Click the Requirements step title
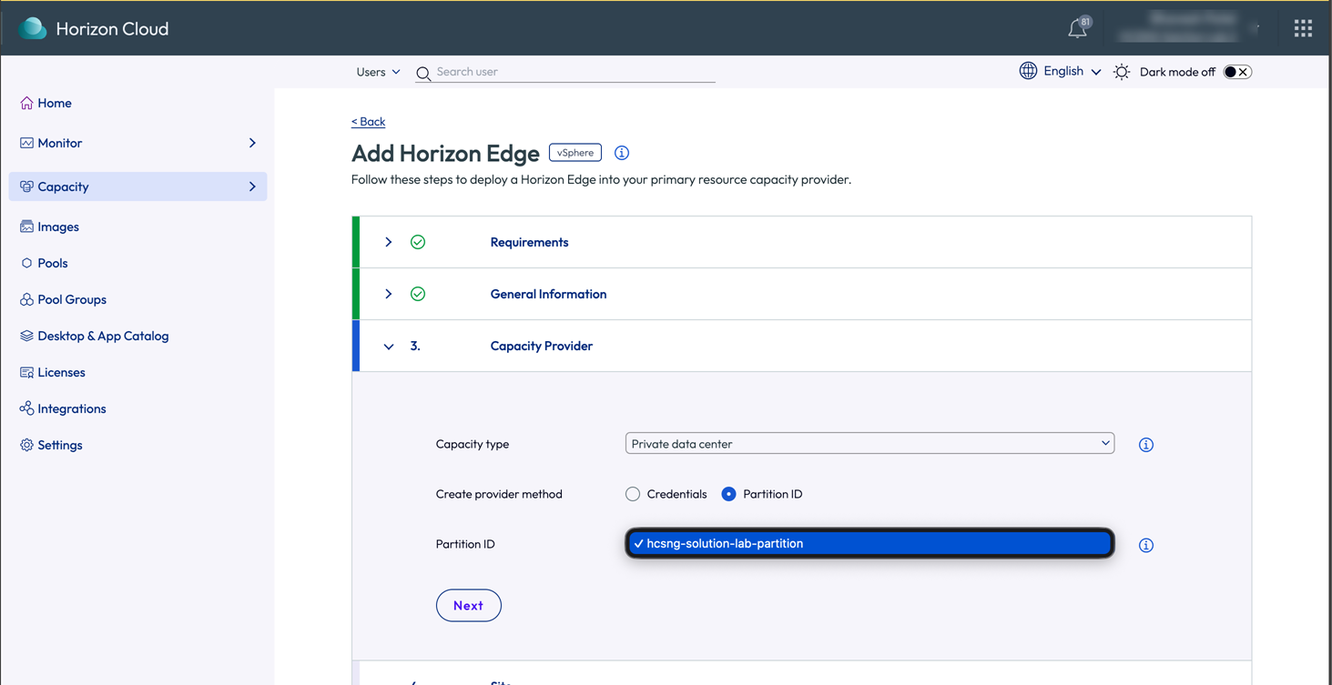Image resolution: width=1332 pixels, height=685 pixels. point(529,242)
